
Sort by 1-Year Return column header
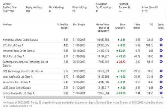click(137, 26)
